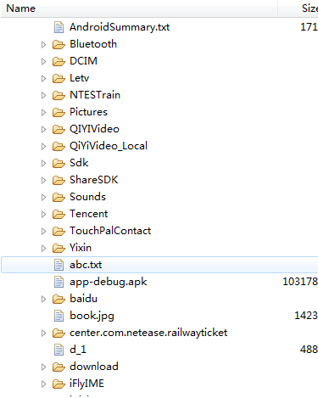Expand the baidu folder arrow
318x398 pixels.
coord(43,299)
